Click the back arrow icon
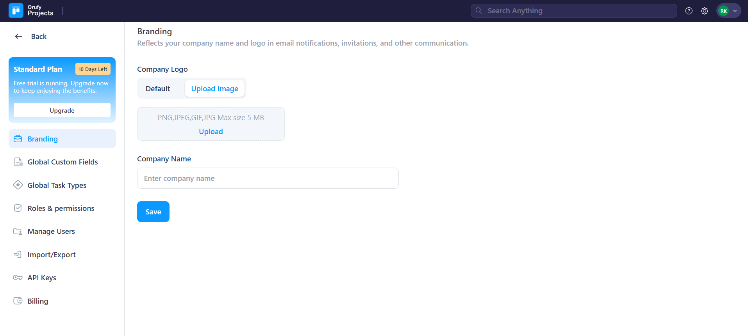 (18, 36)
